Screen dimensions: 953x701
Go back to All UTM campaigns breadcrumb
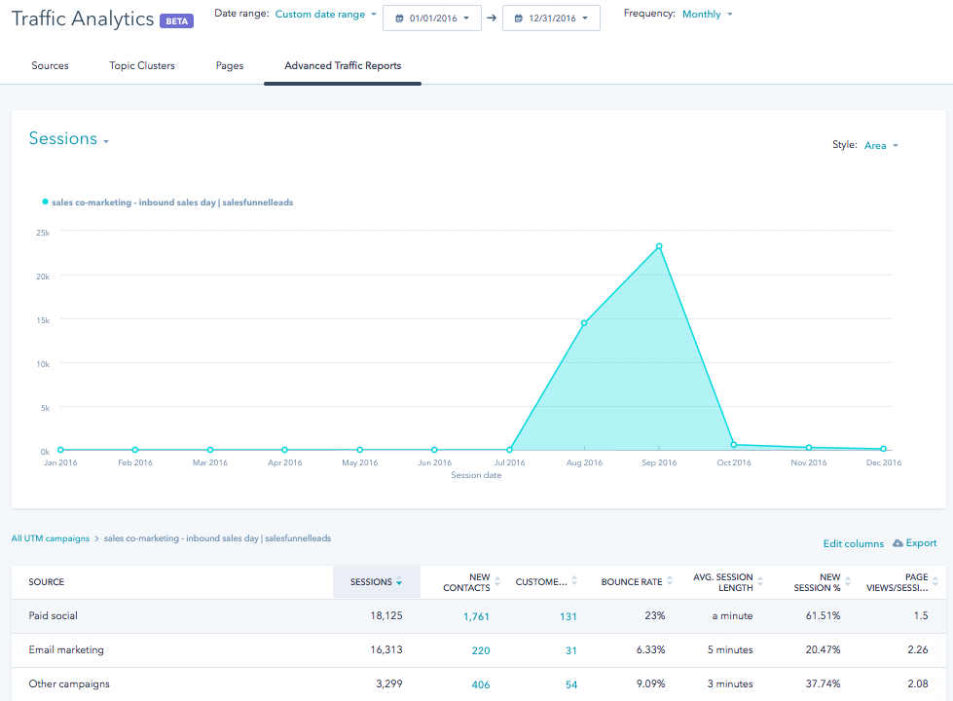(50, 538)
